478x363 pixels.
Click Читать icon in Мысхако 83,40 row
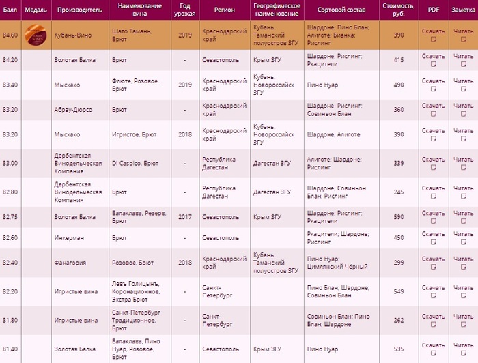coord(464,89)
